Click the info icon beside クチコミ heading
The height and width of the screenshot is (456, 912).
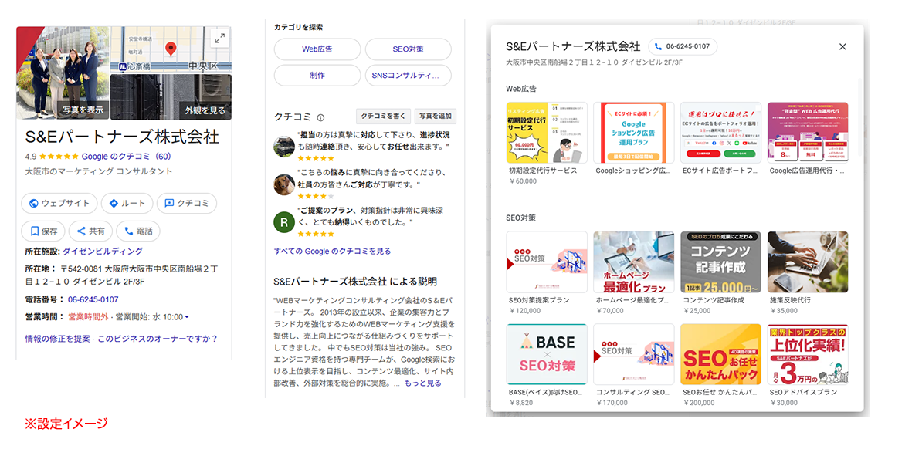click(320, 117)
